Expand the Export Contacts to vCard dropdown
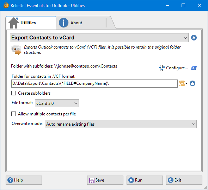Viewport: 208px width, 190px height. 99,38
